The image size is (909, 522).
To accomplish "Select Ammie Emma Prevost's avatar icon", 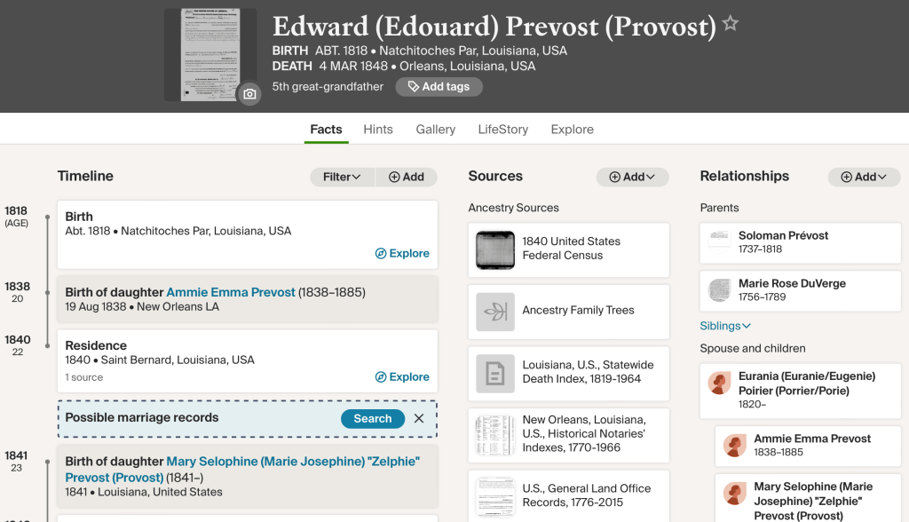I will [x=735, y=446].
